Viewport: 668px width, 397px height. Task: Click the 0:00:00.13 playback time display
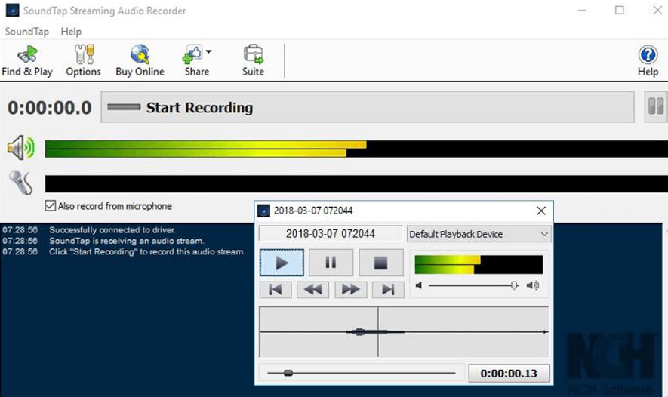509,374
